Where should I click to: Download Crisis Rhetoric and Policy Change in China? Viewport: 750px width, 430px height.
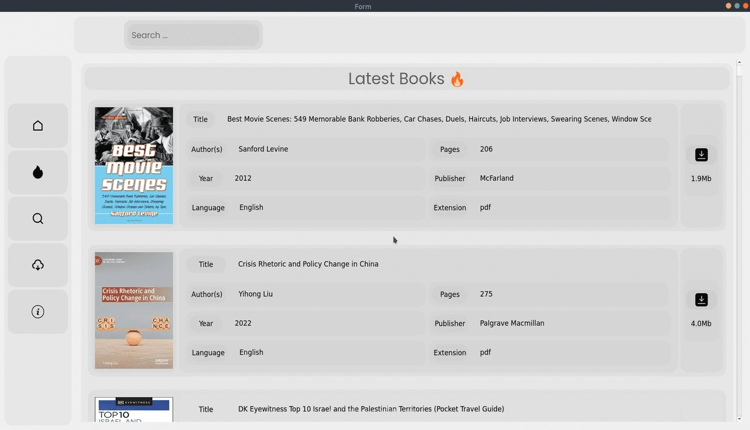tap(702, 300)
